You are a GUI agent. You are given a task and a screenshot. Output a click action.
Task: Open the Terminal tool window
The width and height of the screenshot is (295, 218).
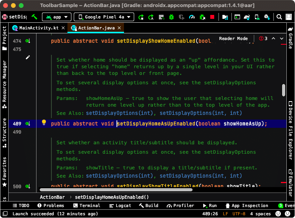87,205
